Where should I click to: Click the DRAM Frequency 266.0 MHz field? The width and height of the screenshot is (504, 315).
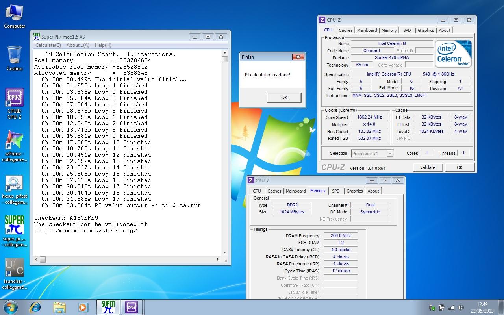(x=341, y=235)
